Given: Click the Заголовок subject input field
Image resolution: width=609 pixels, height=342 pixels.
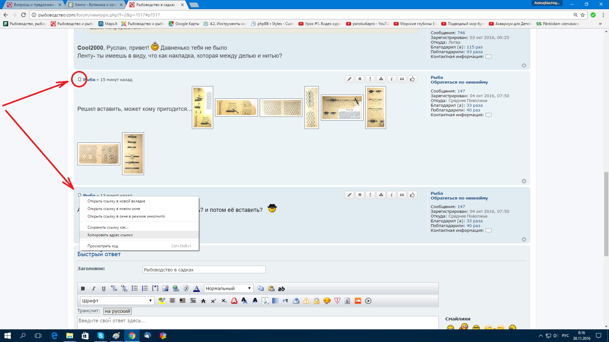Looking at the screenshot, I should (204, 270).
